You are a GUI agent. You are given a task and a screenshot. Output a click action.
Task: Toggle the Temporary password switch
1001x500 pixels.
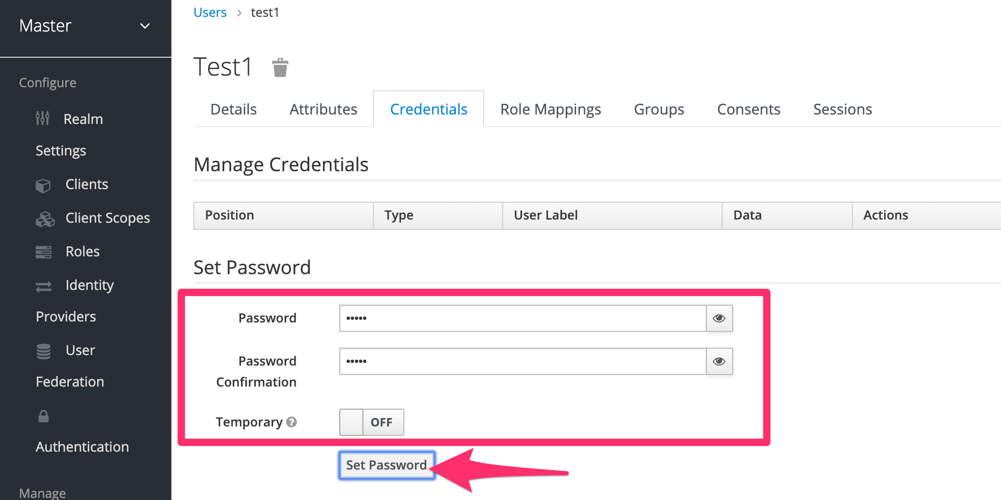[x=372, y=422]
